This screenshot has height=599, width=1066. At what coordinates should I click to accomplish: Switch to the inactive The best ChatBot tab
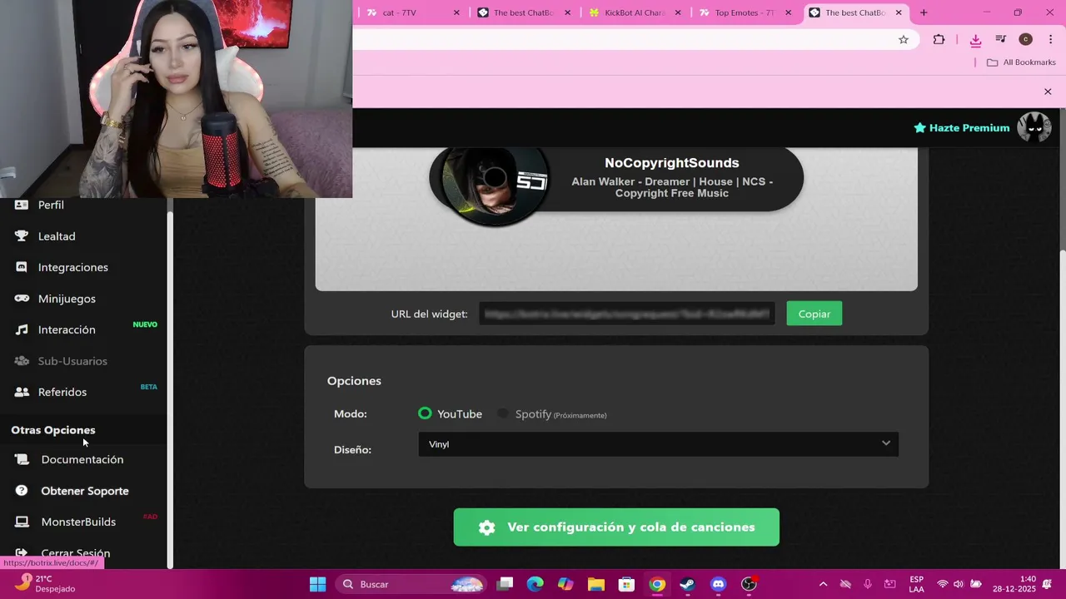tap(522, 12)
